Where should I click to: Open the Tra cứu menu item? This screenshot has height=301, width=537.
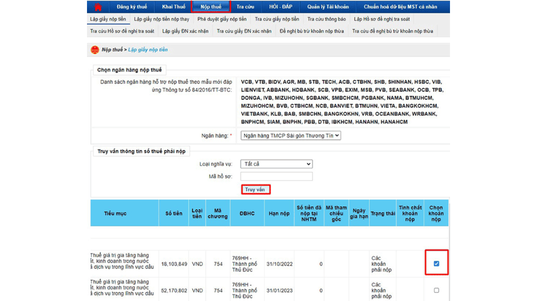(245, 7)
